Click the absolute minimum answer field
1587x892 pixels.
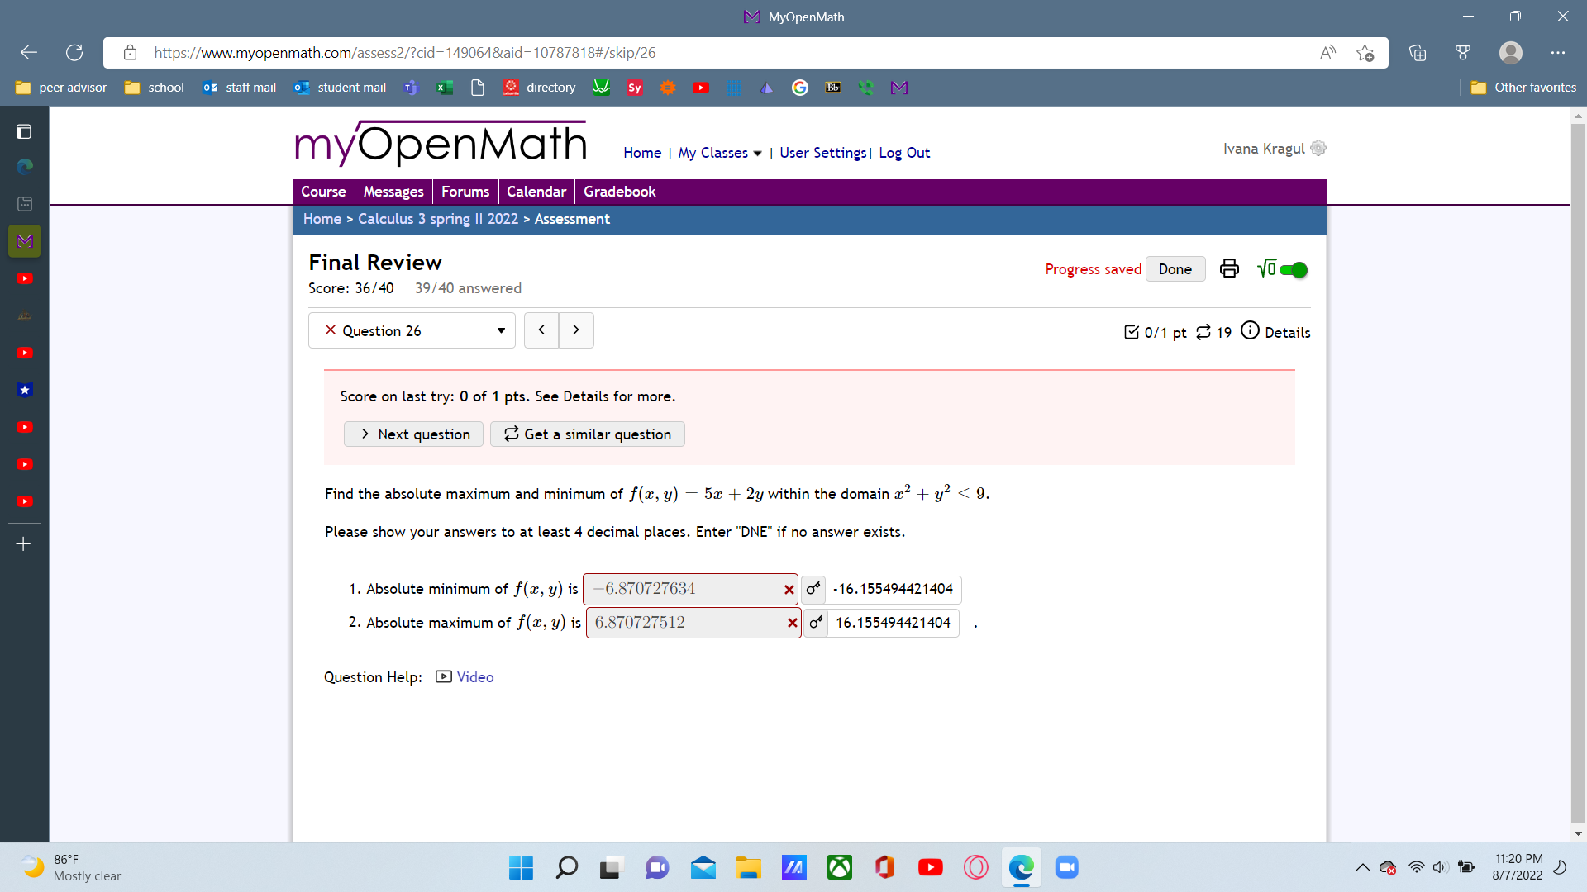[682, 589]
